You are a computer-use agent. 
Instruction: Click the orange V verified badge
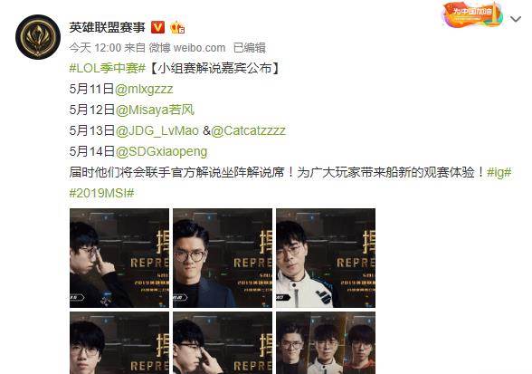[157, 27]
